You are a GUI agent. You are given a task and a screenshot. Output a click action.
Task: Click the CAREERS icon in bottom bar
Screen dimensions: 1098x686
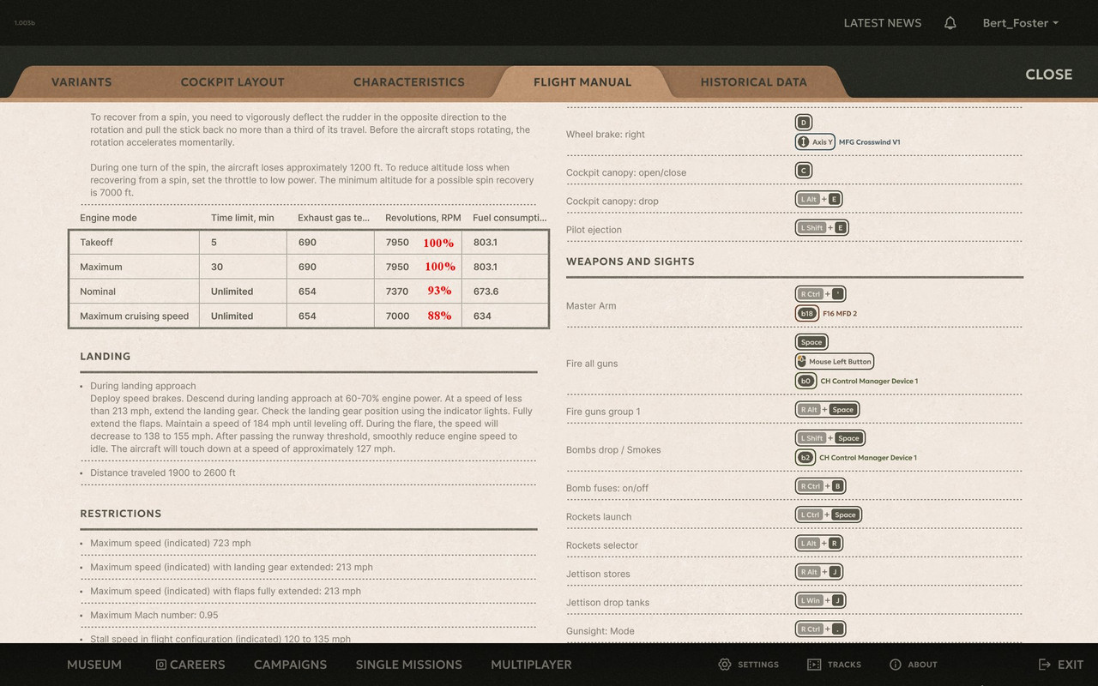[161, 665]
